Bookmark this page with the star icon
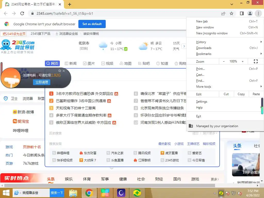 click(x=232, y=13)
